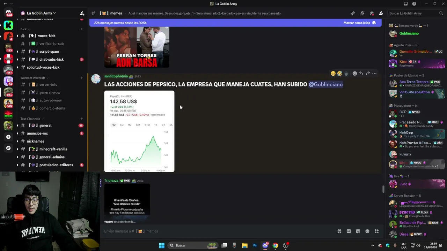Open the comercio-items channel
Viewport: 447px width, 251px height.
(51, 108)
